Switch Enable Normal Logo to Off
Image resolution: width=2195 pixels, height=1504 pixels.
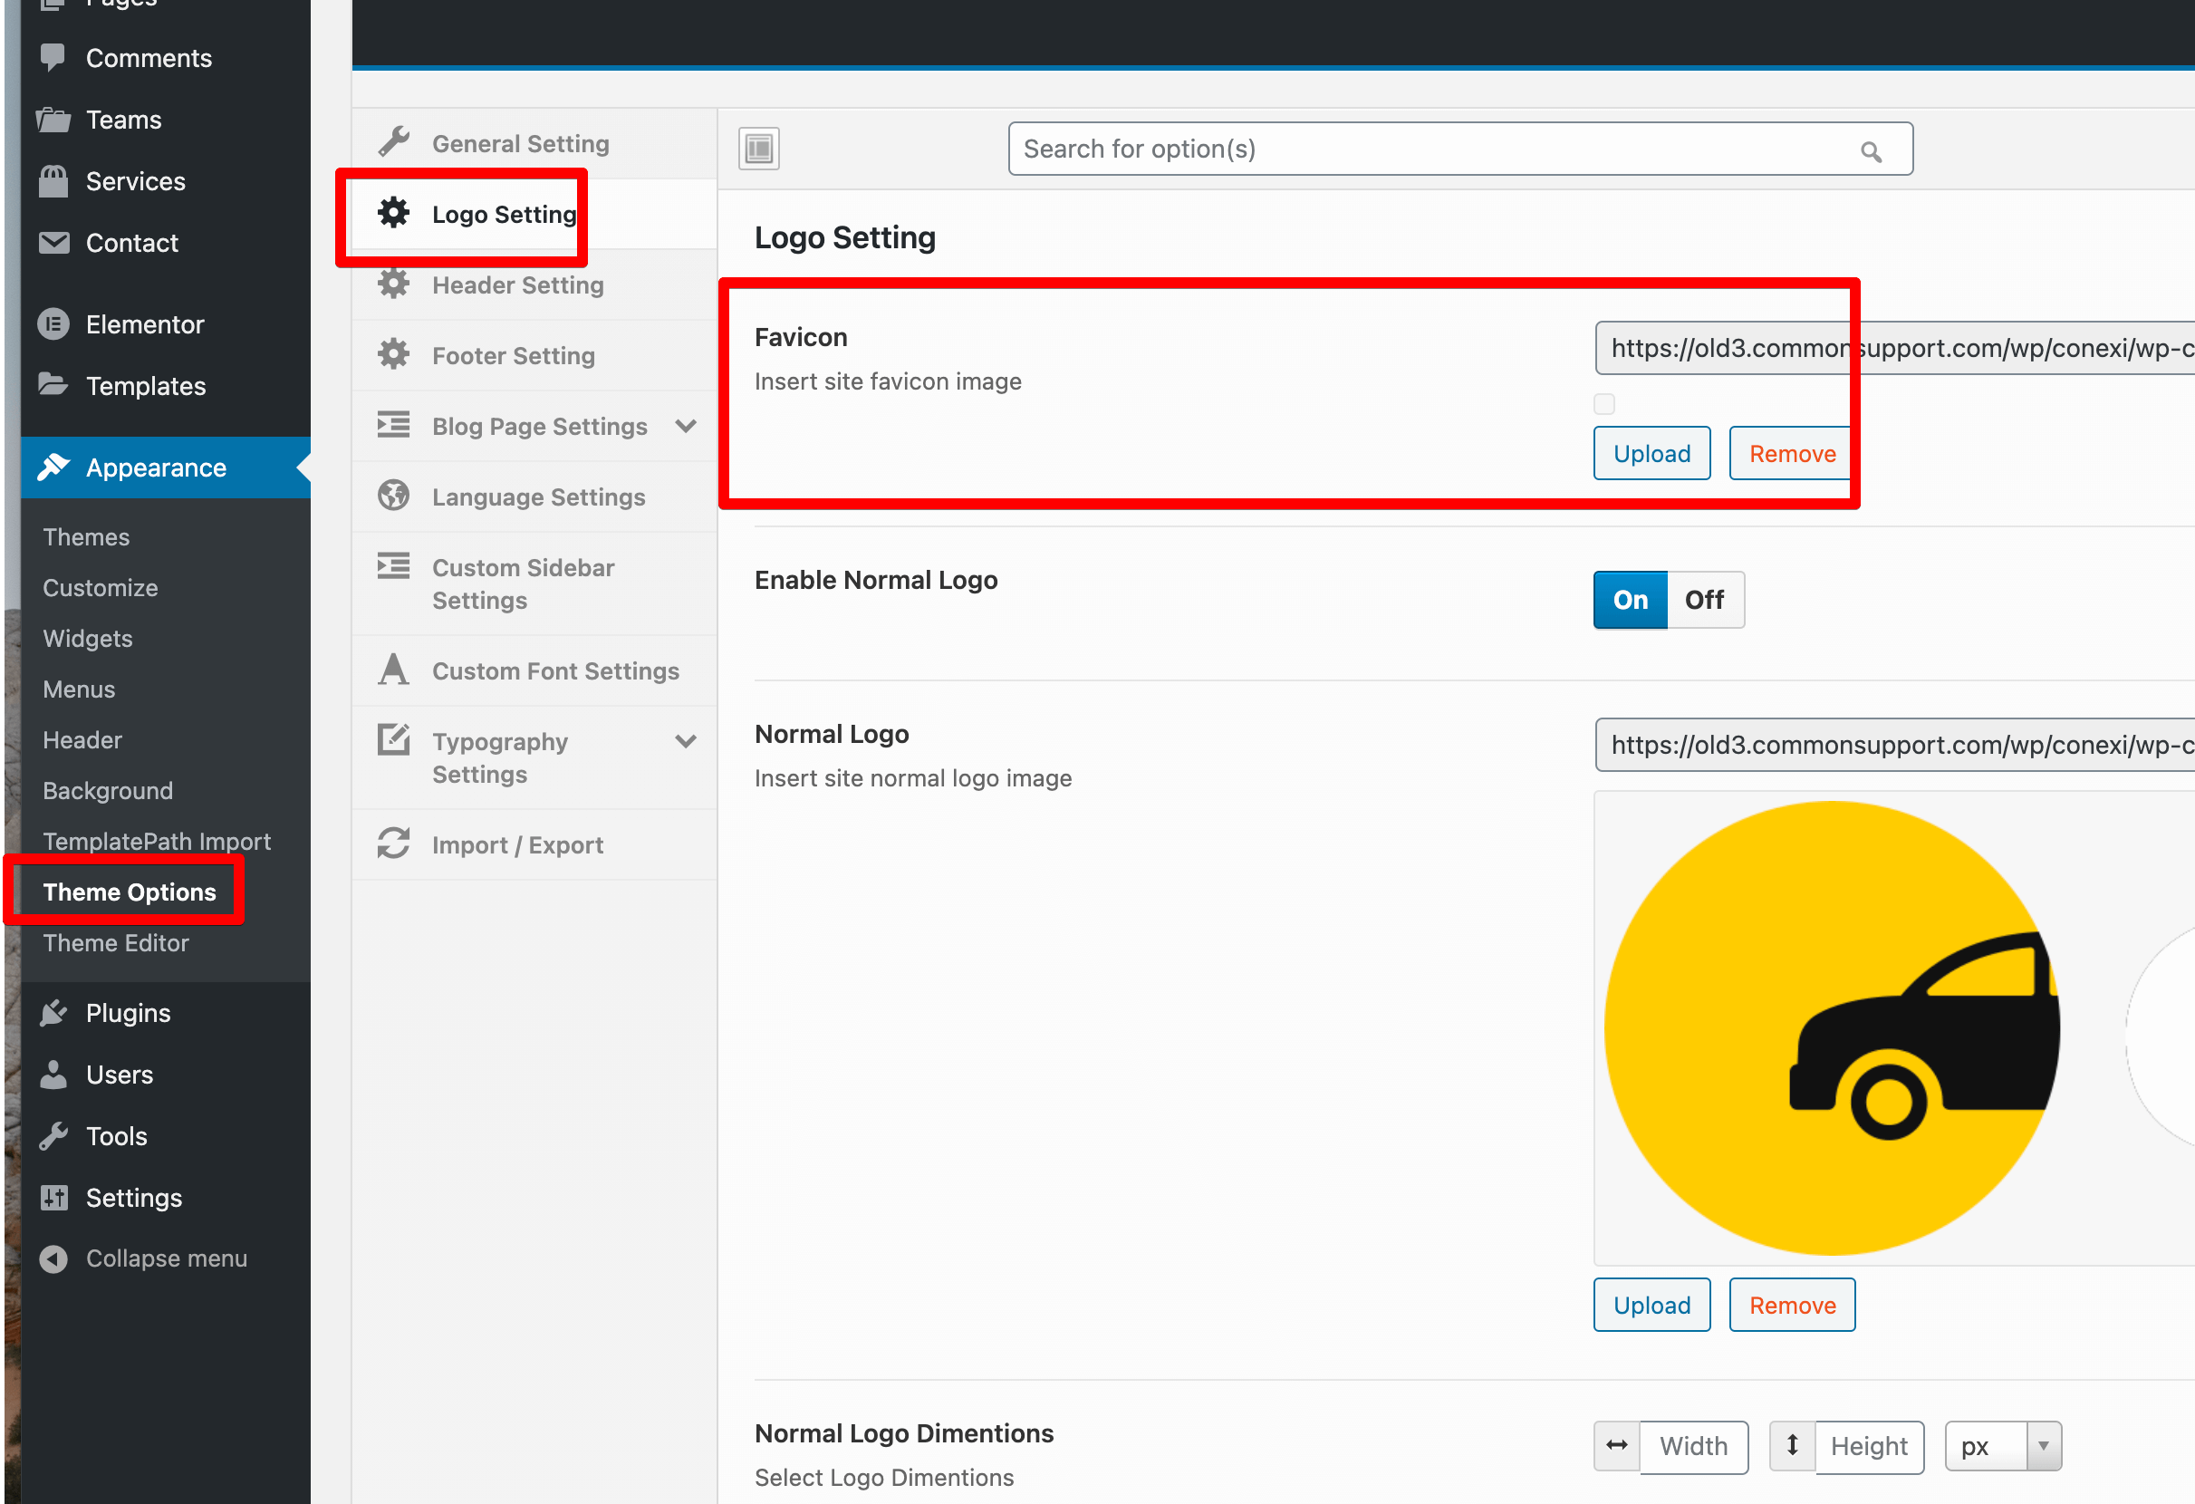[1704, 600]
